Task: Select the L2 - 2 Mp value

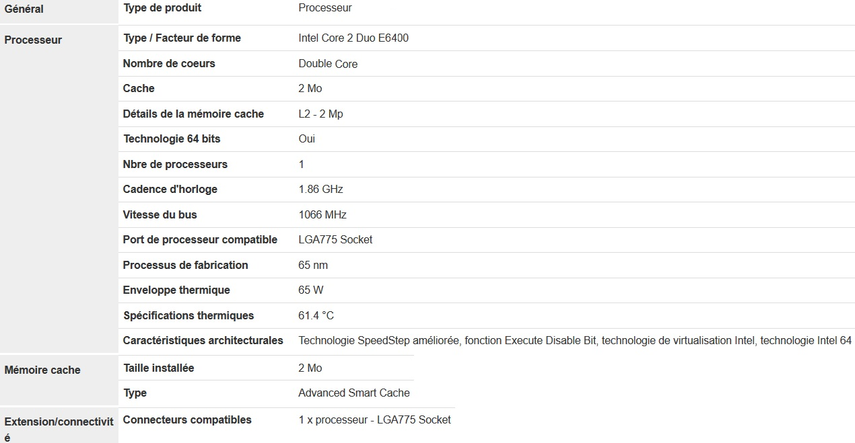Action: click(x=320, y=114)
